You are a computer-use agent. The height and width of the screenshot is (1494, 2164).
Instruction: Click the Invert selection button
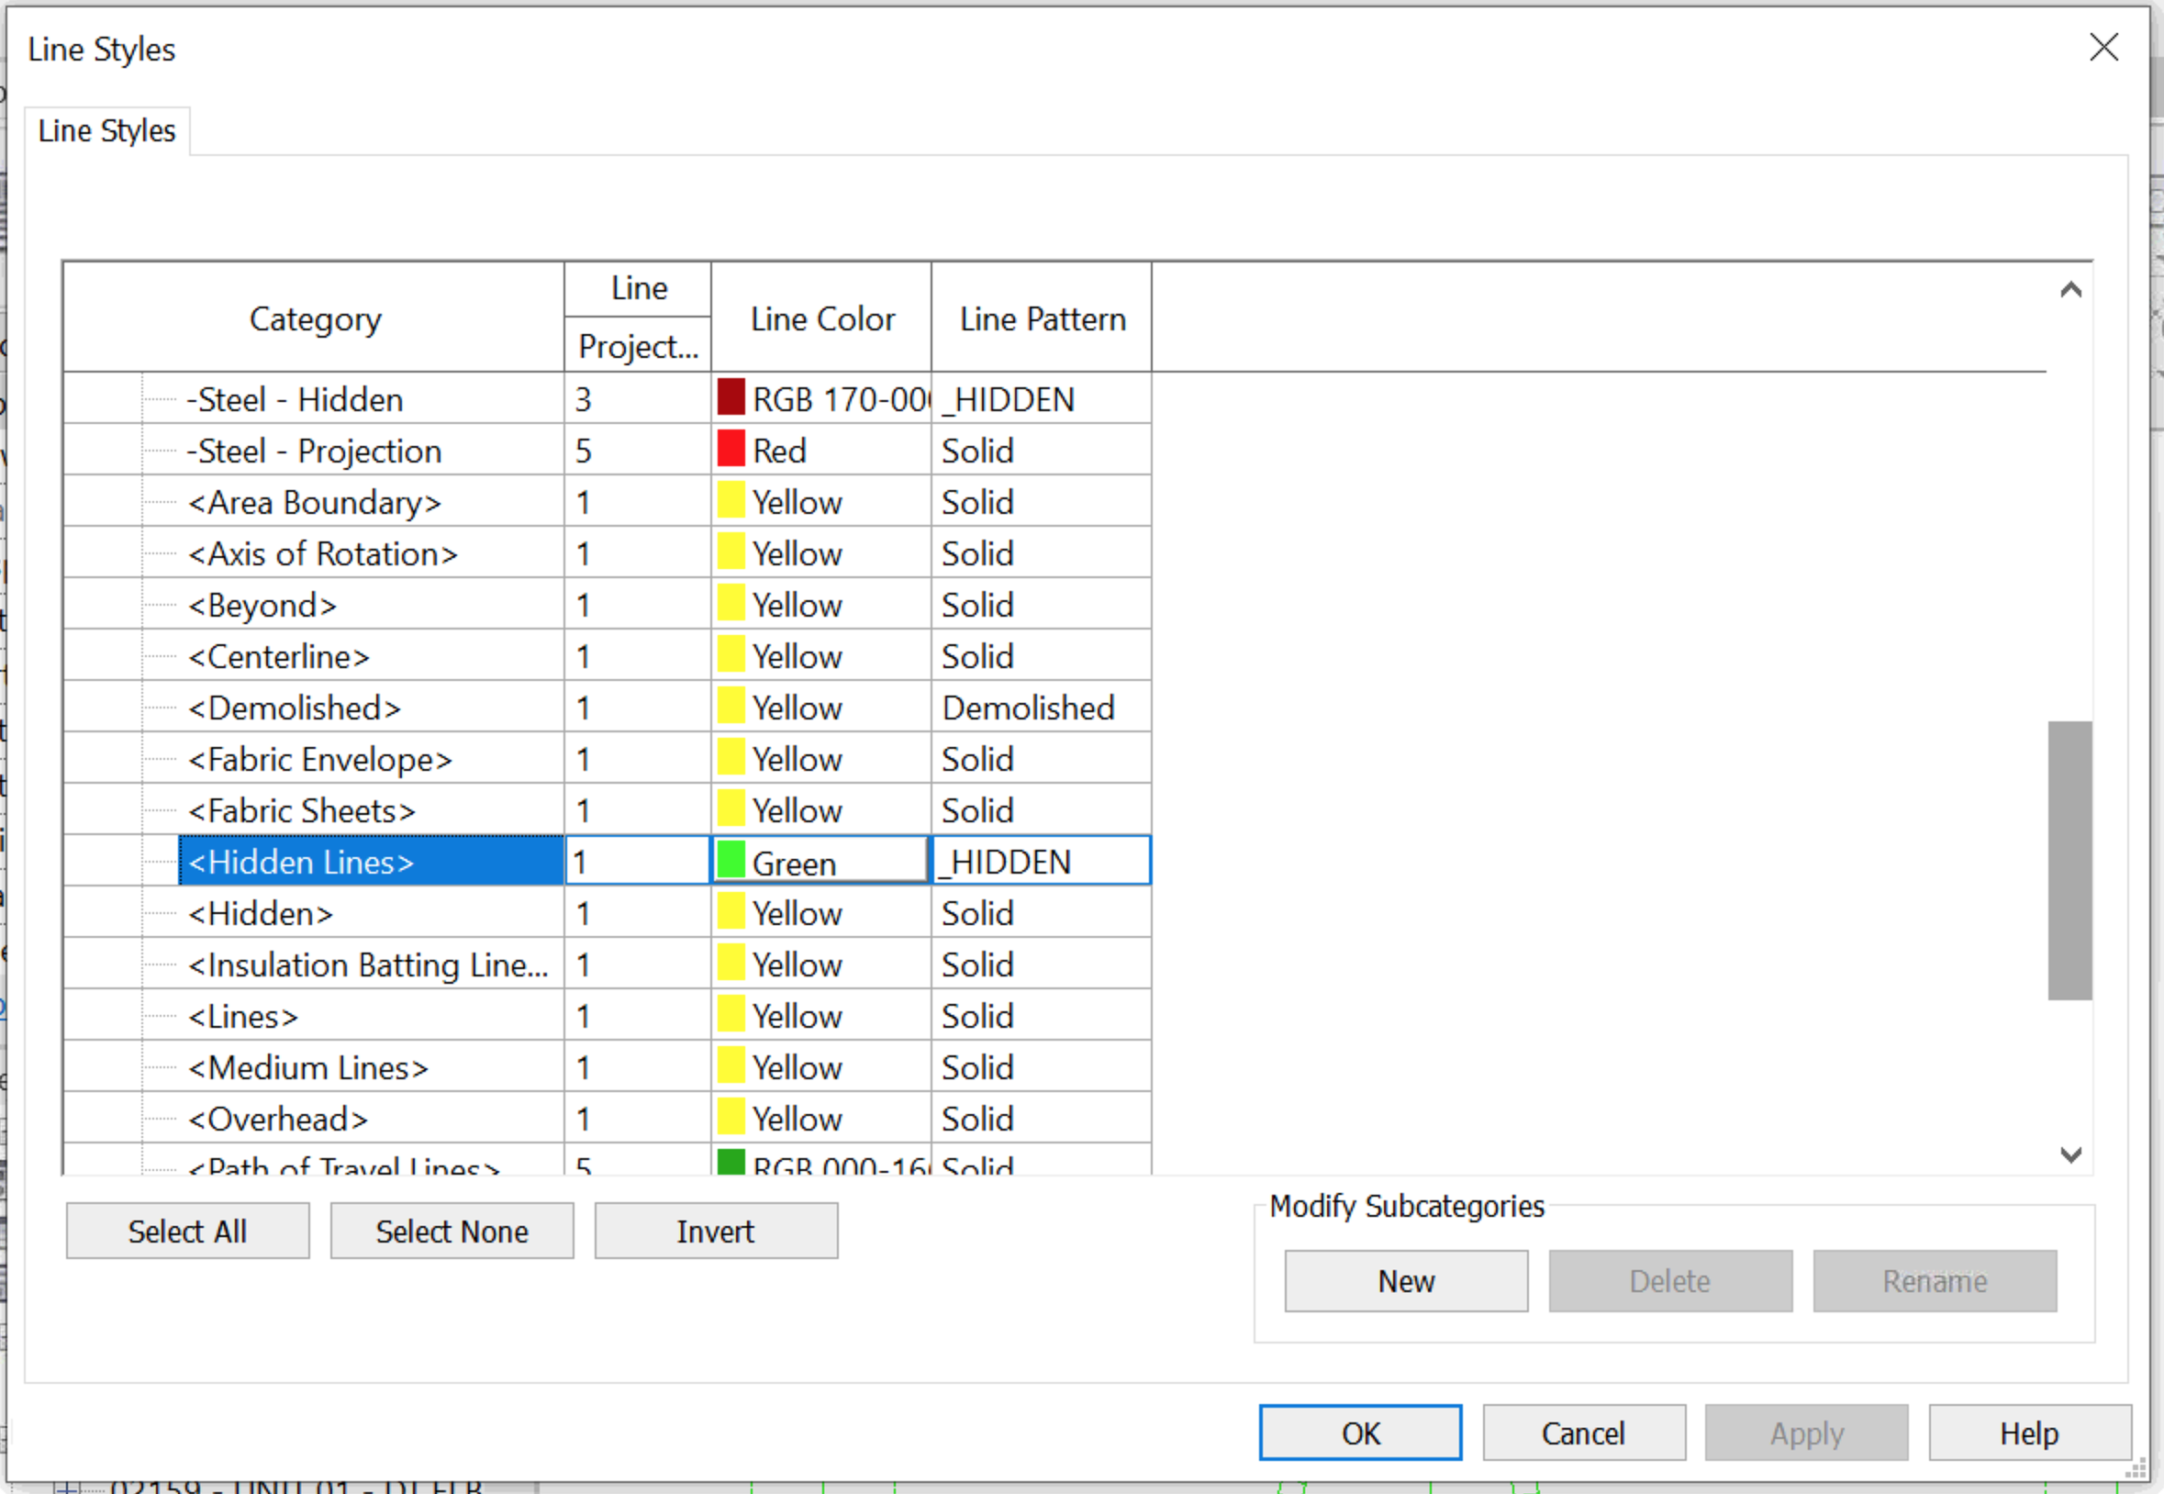coord(715,1230)
